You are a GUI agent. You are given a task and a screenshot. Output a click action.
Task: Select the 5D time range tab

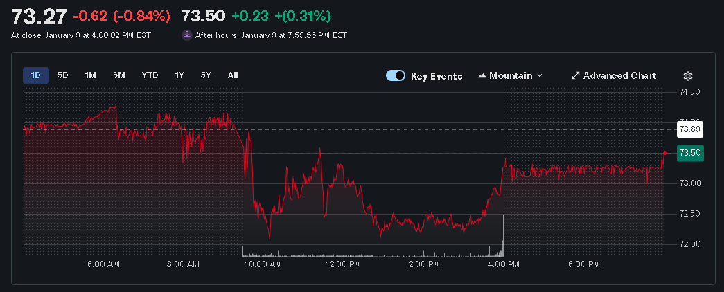tap(63, 75)
